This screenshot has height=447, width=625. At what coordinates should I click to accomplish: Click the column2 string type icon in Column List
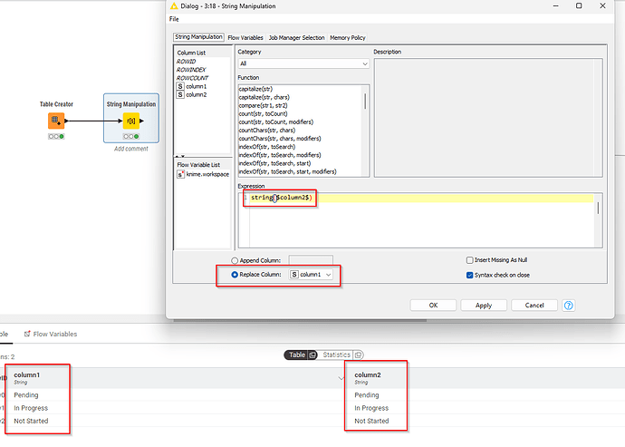[180, 94]
